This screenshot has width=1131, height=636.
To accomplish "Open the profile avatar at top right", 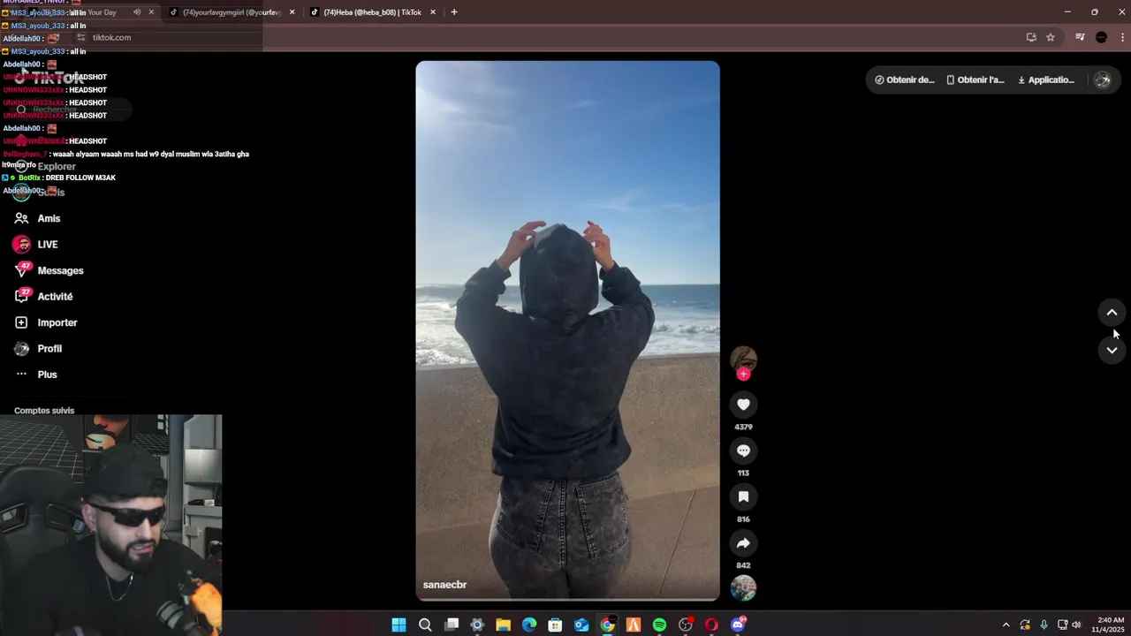I will click(x=1103, y=79).
